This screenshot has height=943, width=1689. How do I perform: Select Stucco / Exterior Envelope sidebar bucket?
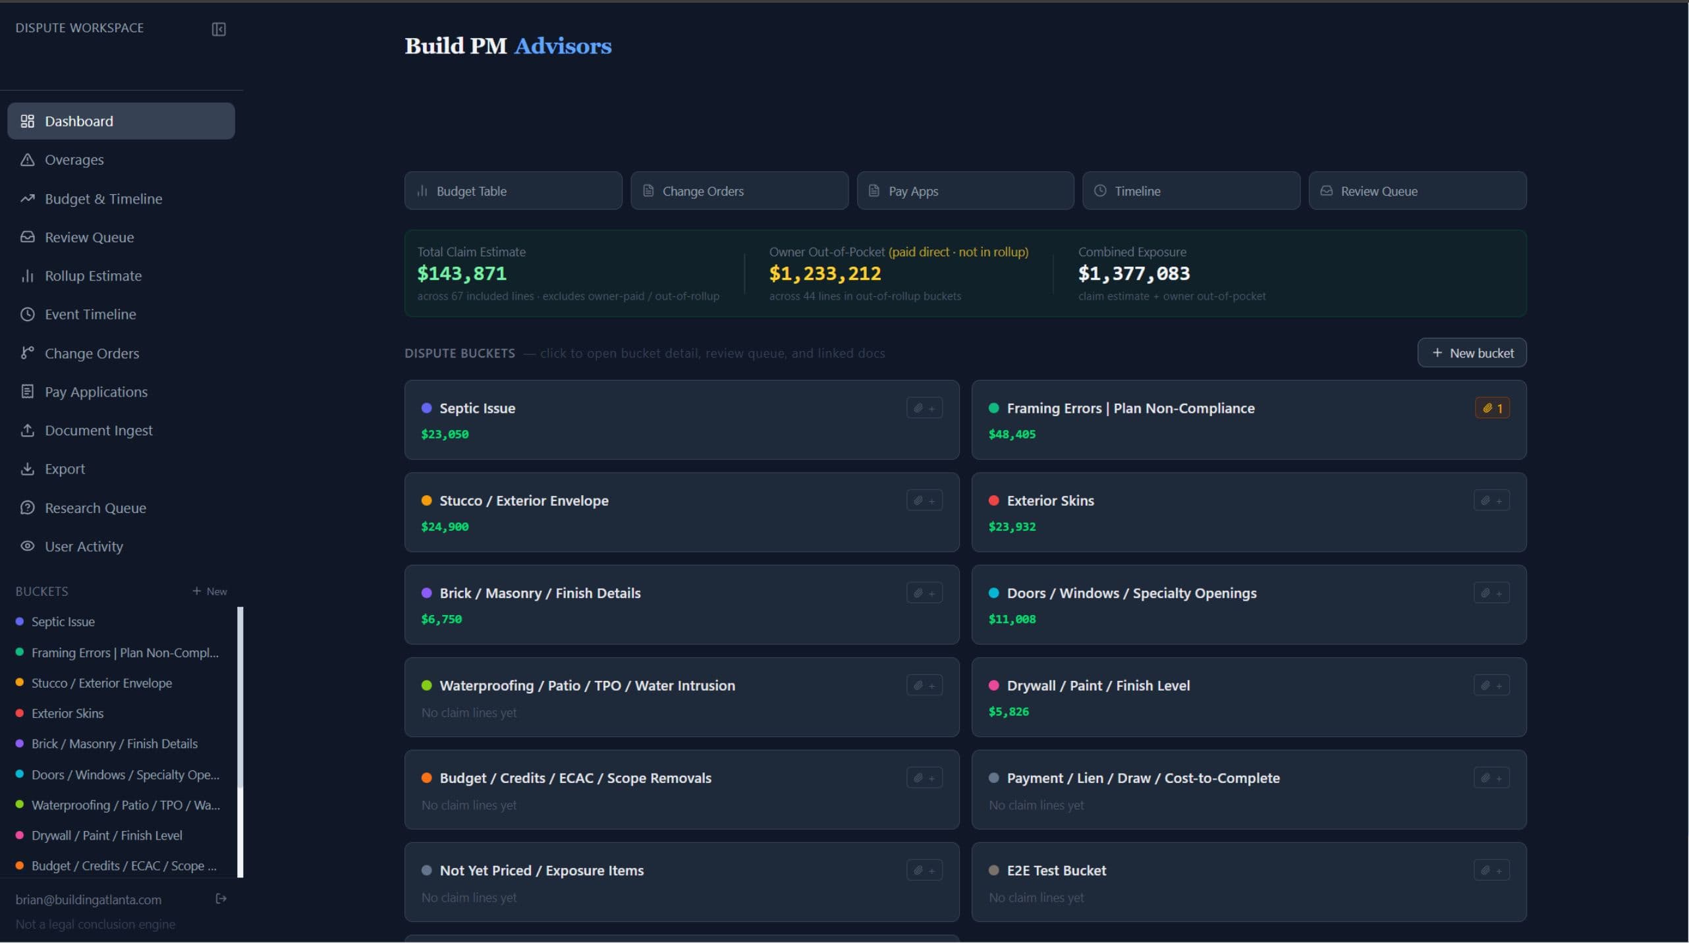[119, 683]
